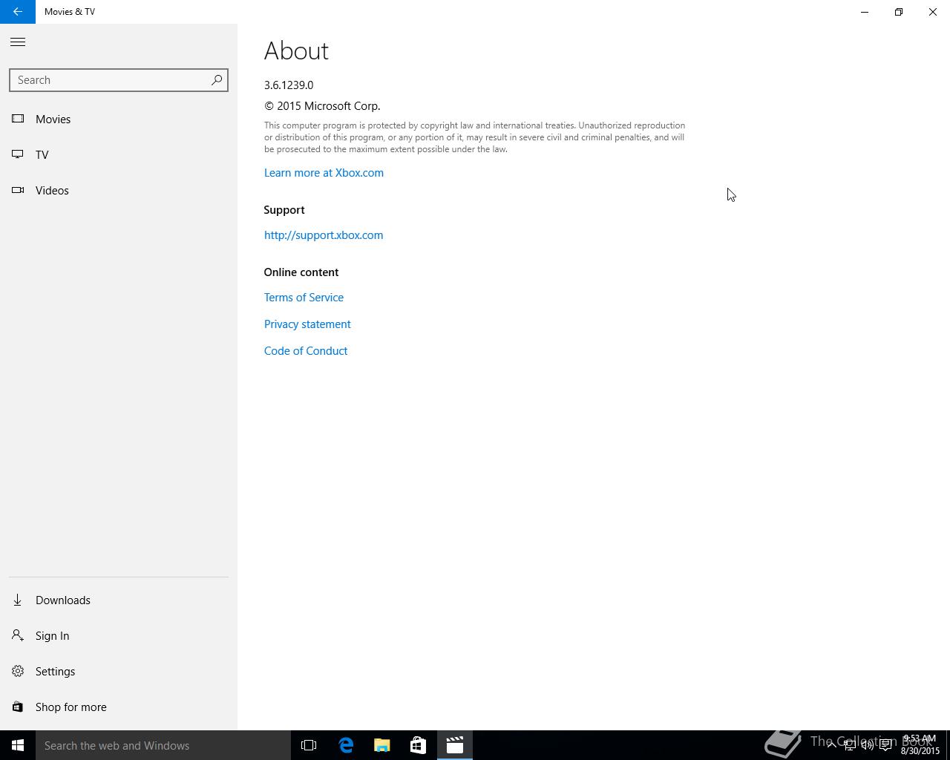The image size is (950, 760).
Task: Click the Sign In person icon
Action: [x=18, y=635]
